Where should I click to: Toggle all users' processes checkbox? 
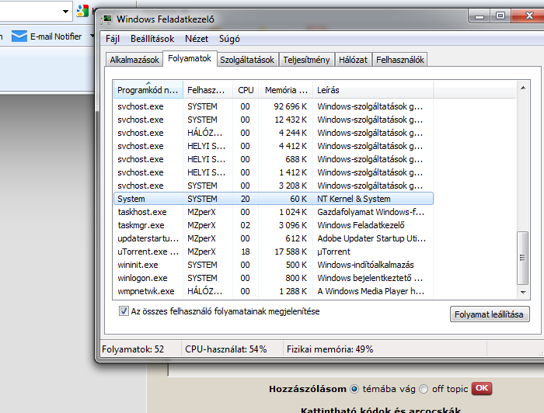click(124, 311)
